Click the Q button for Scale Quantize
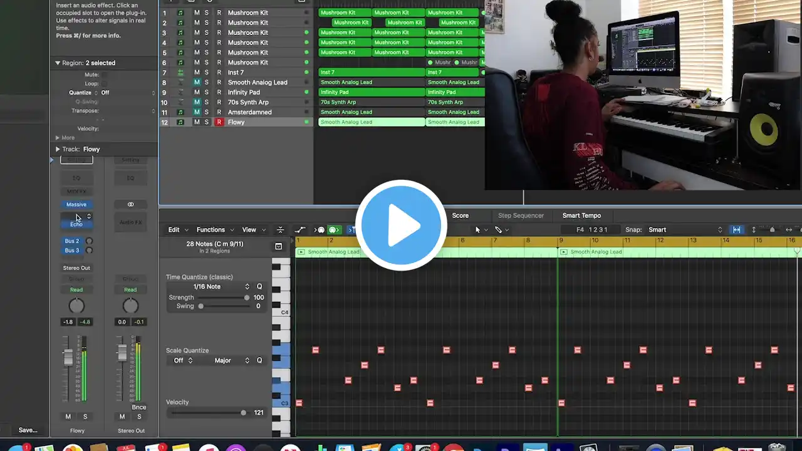Viewport: 802px width, 451px height. tap(259, 360)
